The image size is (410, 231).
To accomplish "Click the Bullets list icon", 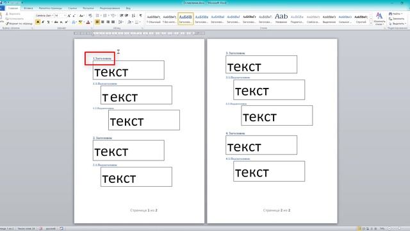I will point(97,15).
